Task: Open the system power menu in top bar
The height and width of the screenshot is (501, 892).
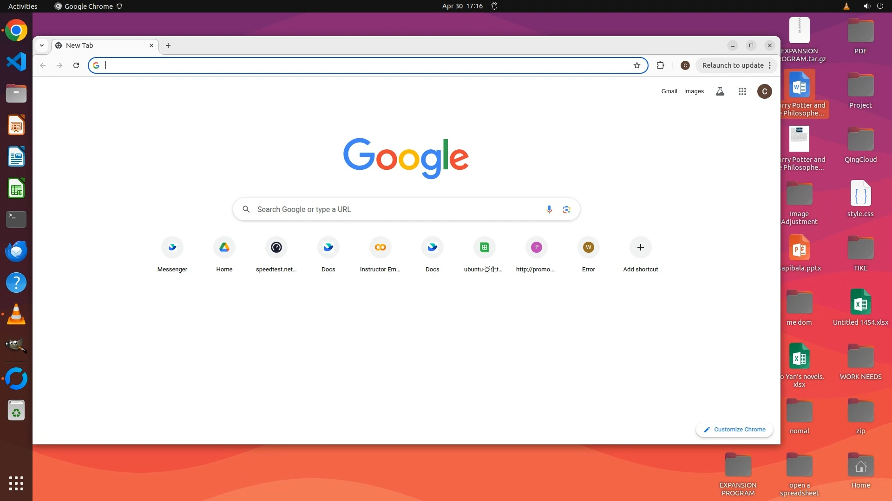Action: (879, 6)
